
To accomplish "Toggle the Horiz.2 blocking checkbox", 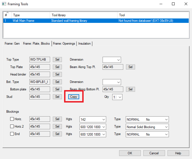I will coord(12,127).
